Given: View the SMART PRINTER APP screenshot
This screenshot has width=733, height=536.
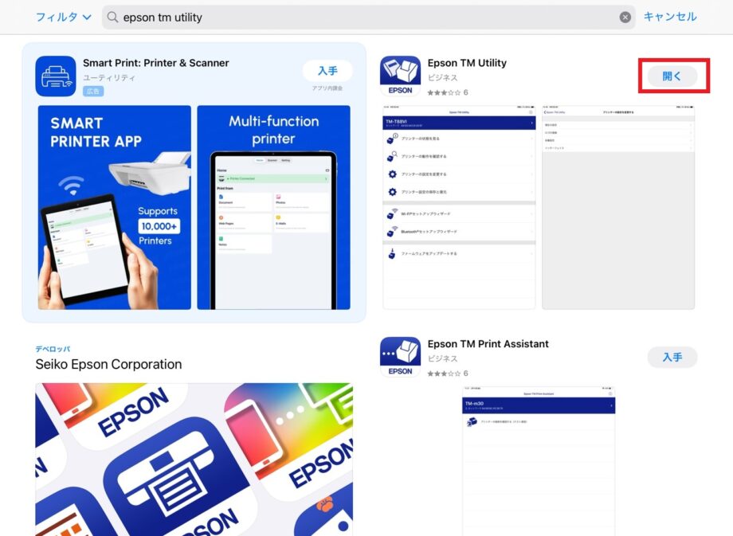Looking at the screenshot, I should (114, 207).
